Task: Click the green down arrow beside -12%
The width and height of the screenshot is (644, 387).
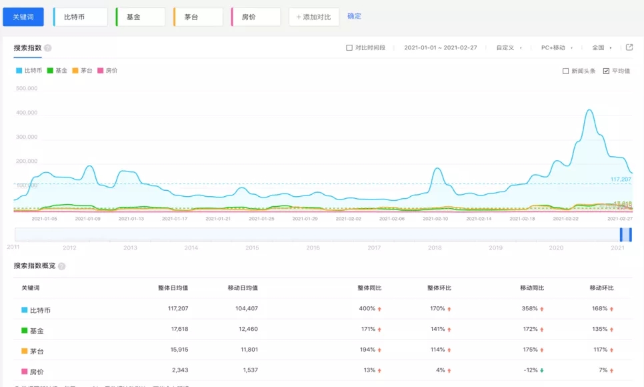Action: 542,370
